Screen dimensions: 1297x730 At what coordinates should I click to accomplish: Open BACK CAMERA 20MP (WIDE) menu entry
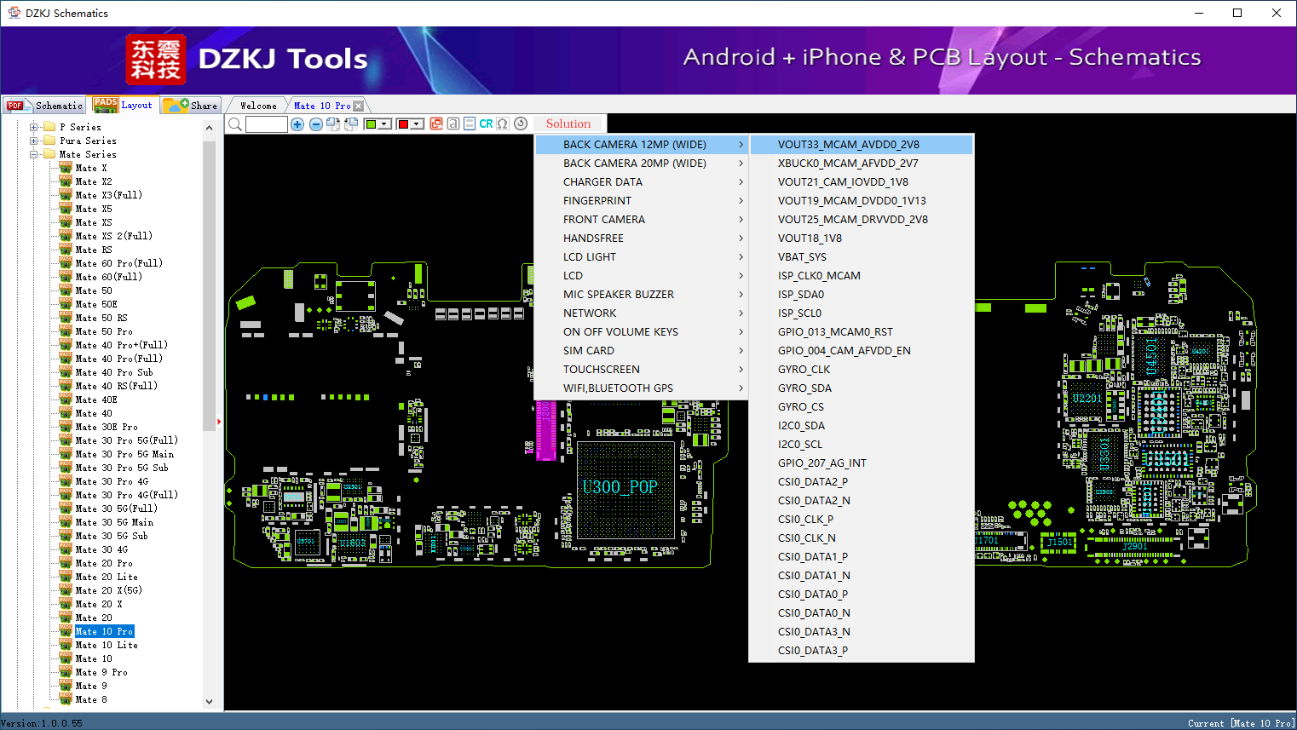coord(642,164)
